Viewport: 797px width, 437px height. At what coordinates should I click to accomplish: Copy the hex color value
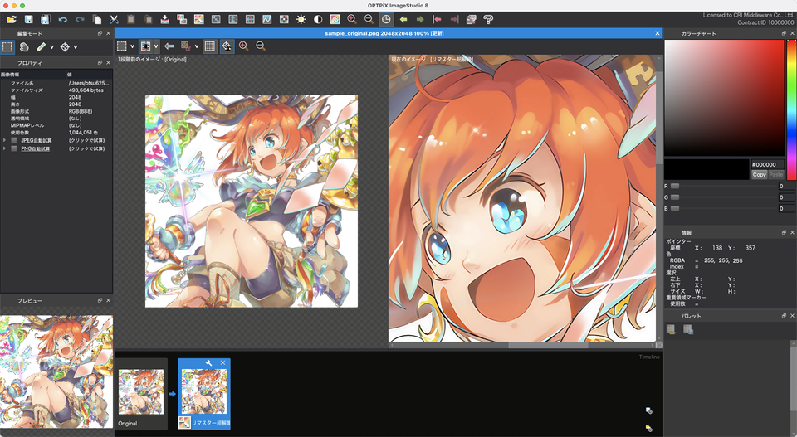[x=759, y=175]
